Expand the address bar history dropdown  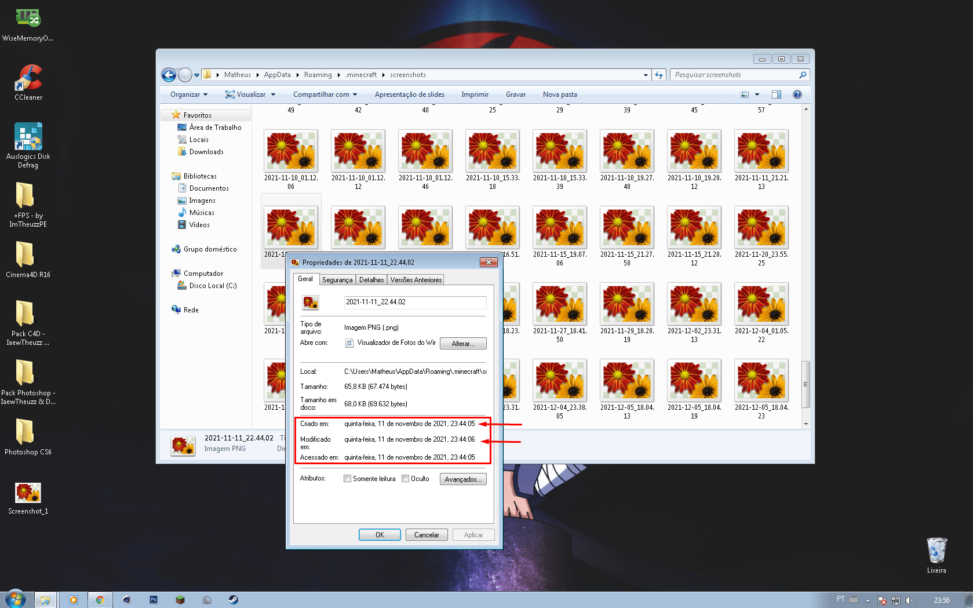tap(646, 75)
